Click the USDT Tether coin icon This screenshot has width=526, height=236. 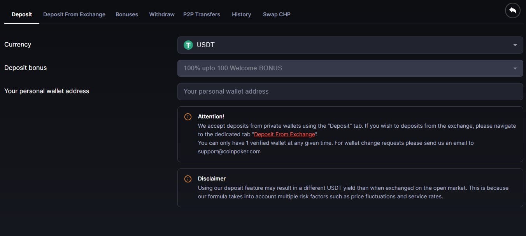(x=188, y=45)
